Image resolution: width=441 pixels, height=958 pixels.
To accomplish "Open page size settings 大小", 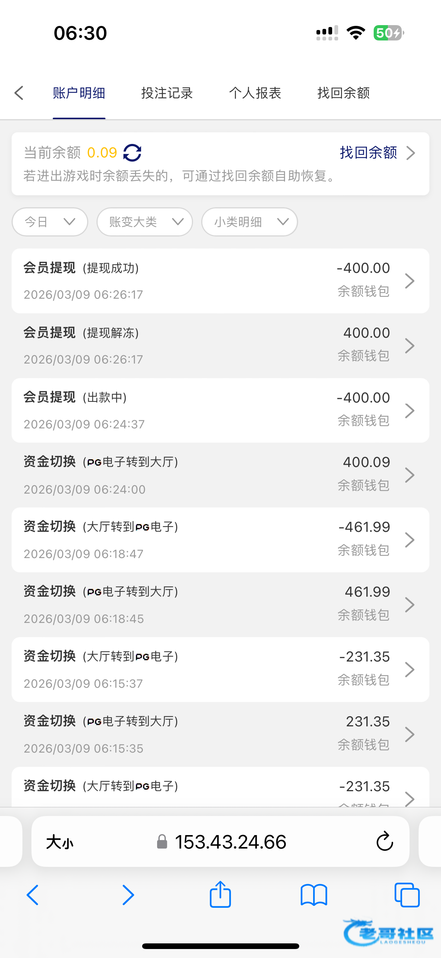I will click(x=60, y=842).
